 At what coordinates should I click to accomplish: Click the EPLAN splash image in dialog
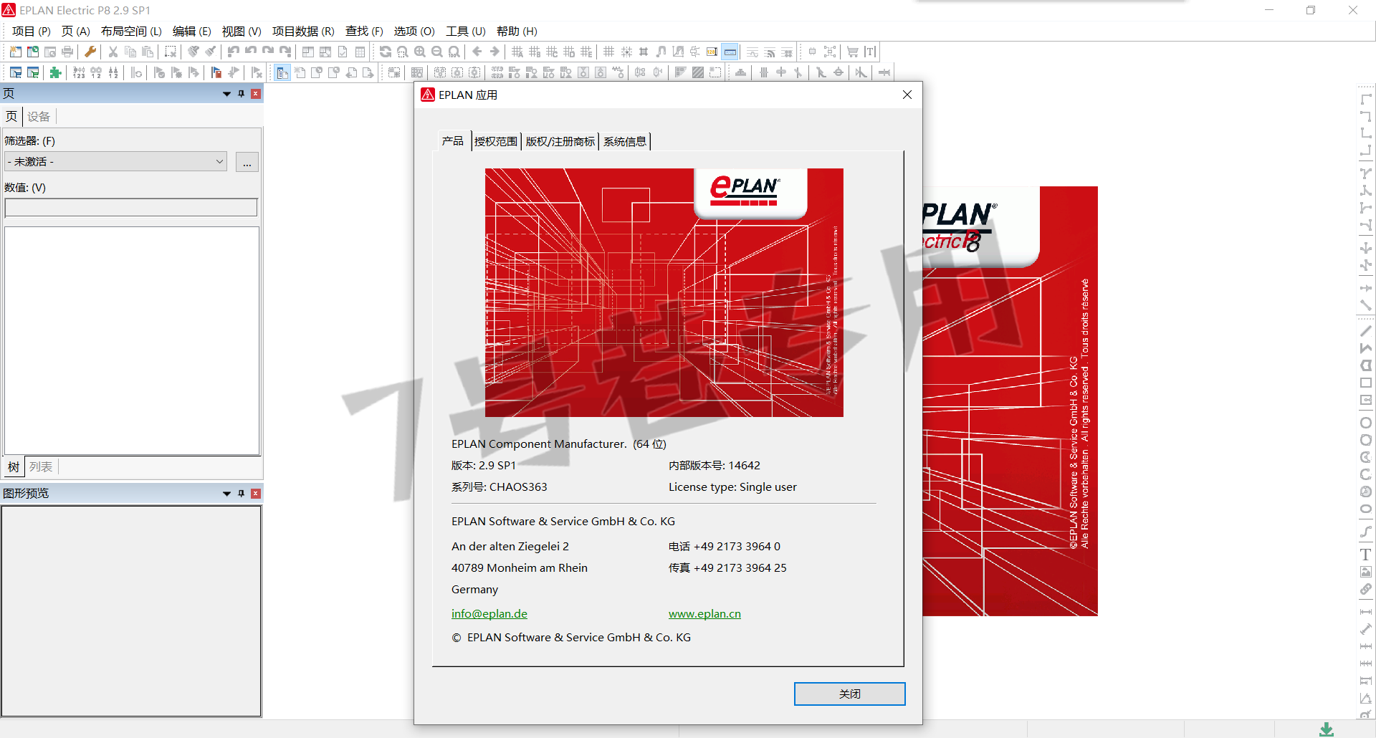pos(664,292)
